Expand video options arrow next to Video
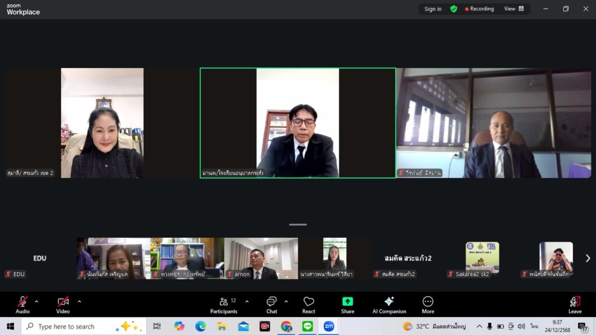 coord(79,301)
